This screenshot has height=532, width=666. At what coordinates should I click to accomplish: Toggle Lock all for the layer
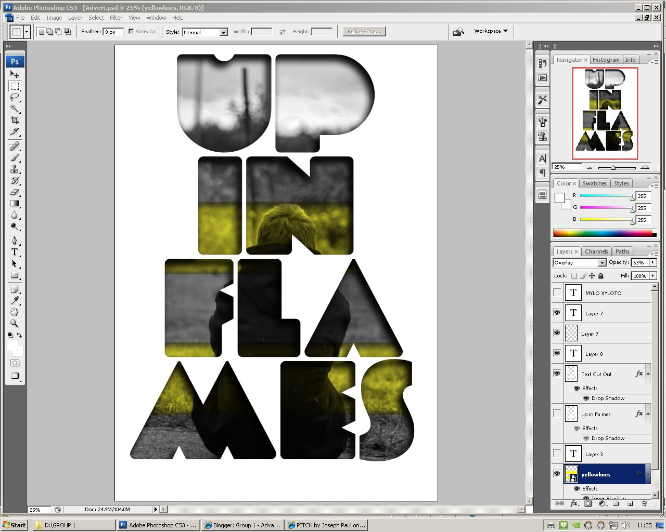(x=601, y=276)
